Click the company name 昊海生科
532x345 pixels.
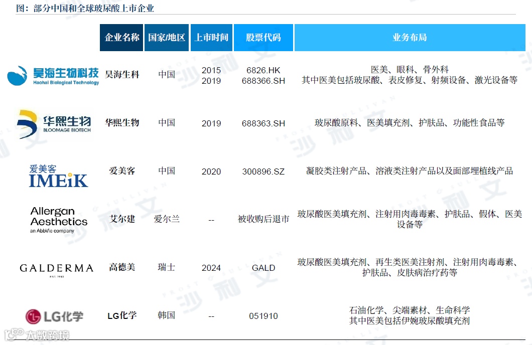click(122, 74)
